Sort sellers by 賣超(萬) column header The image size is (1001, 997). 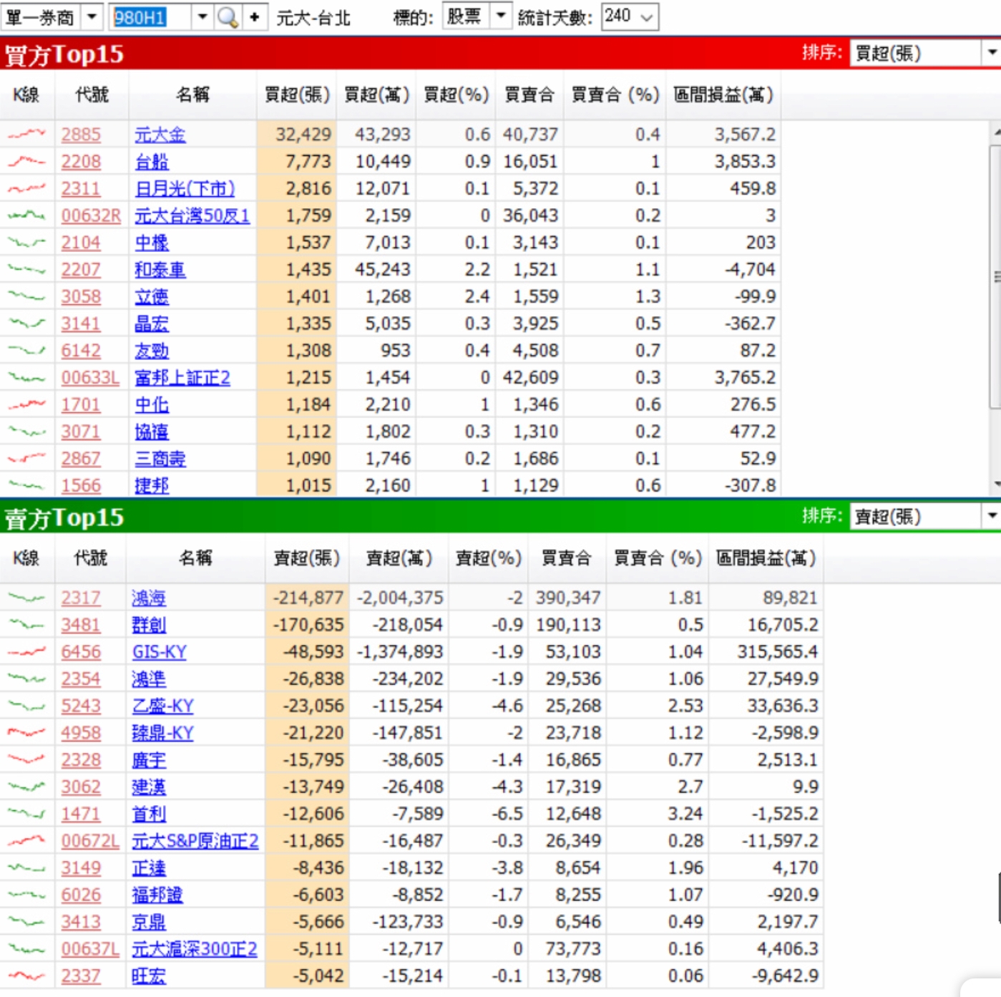coord(399,558)
